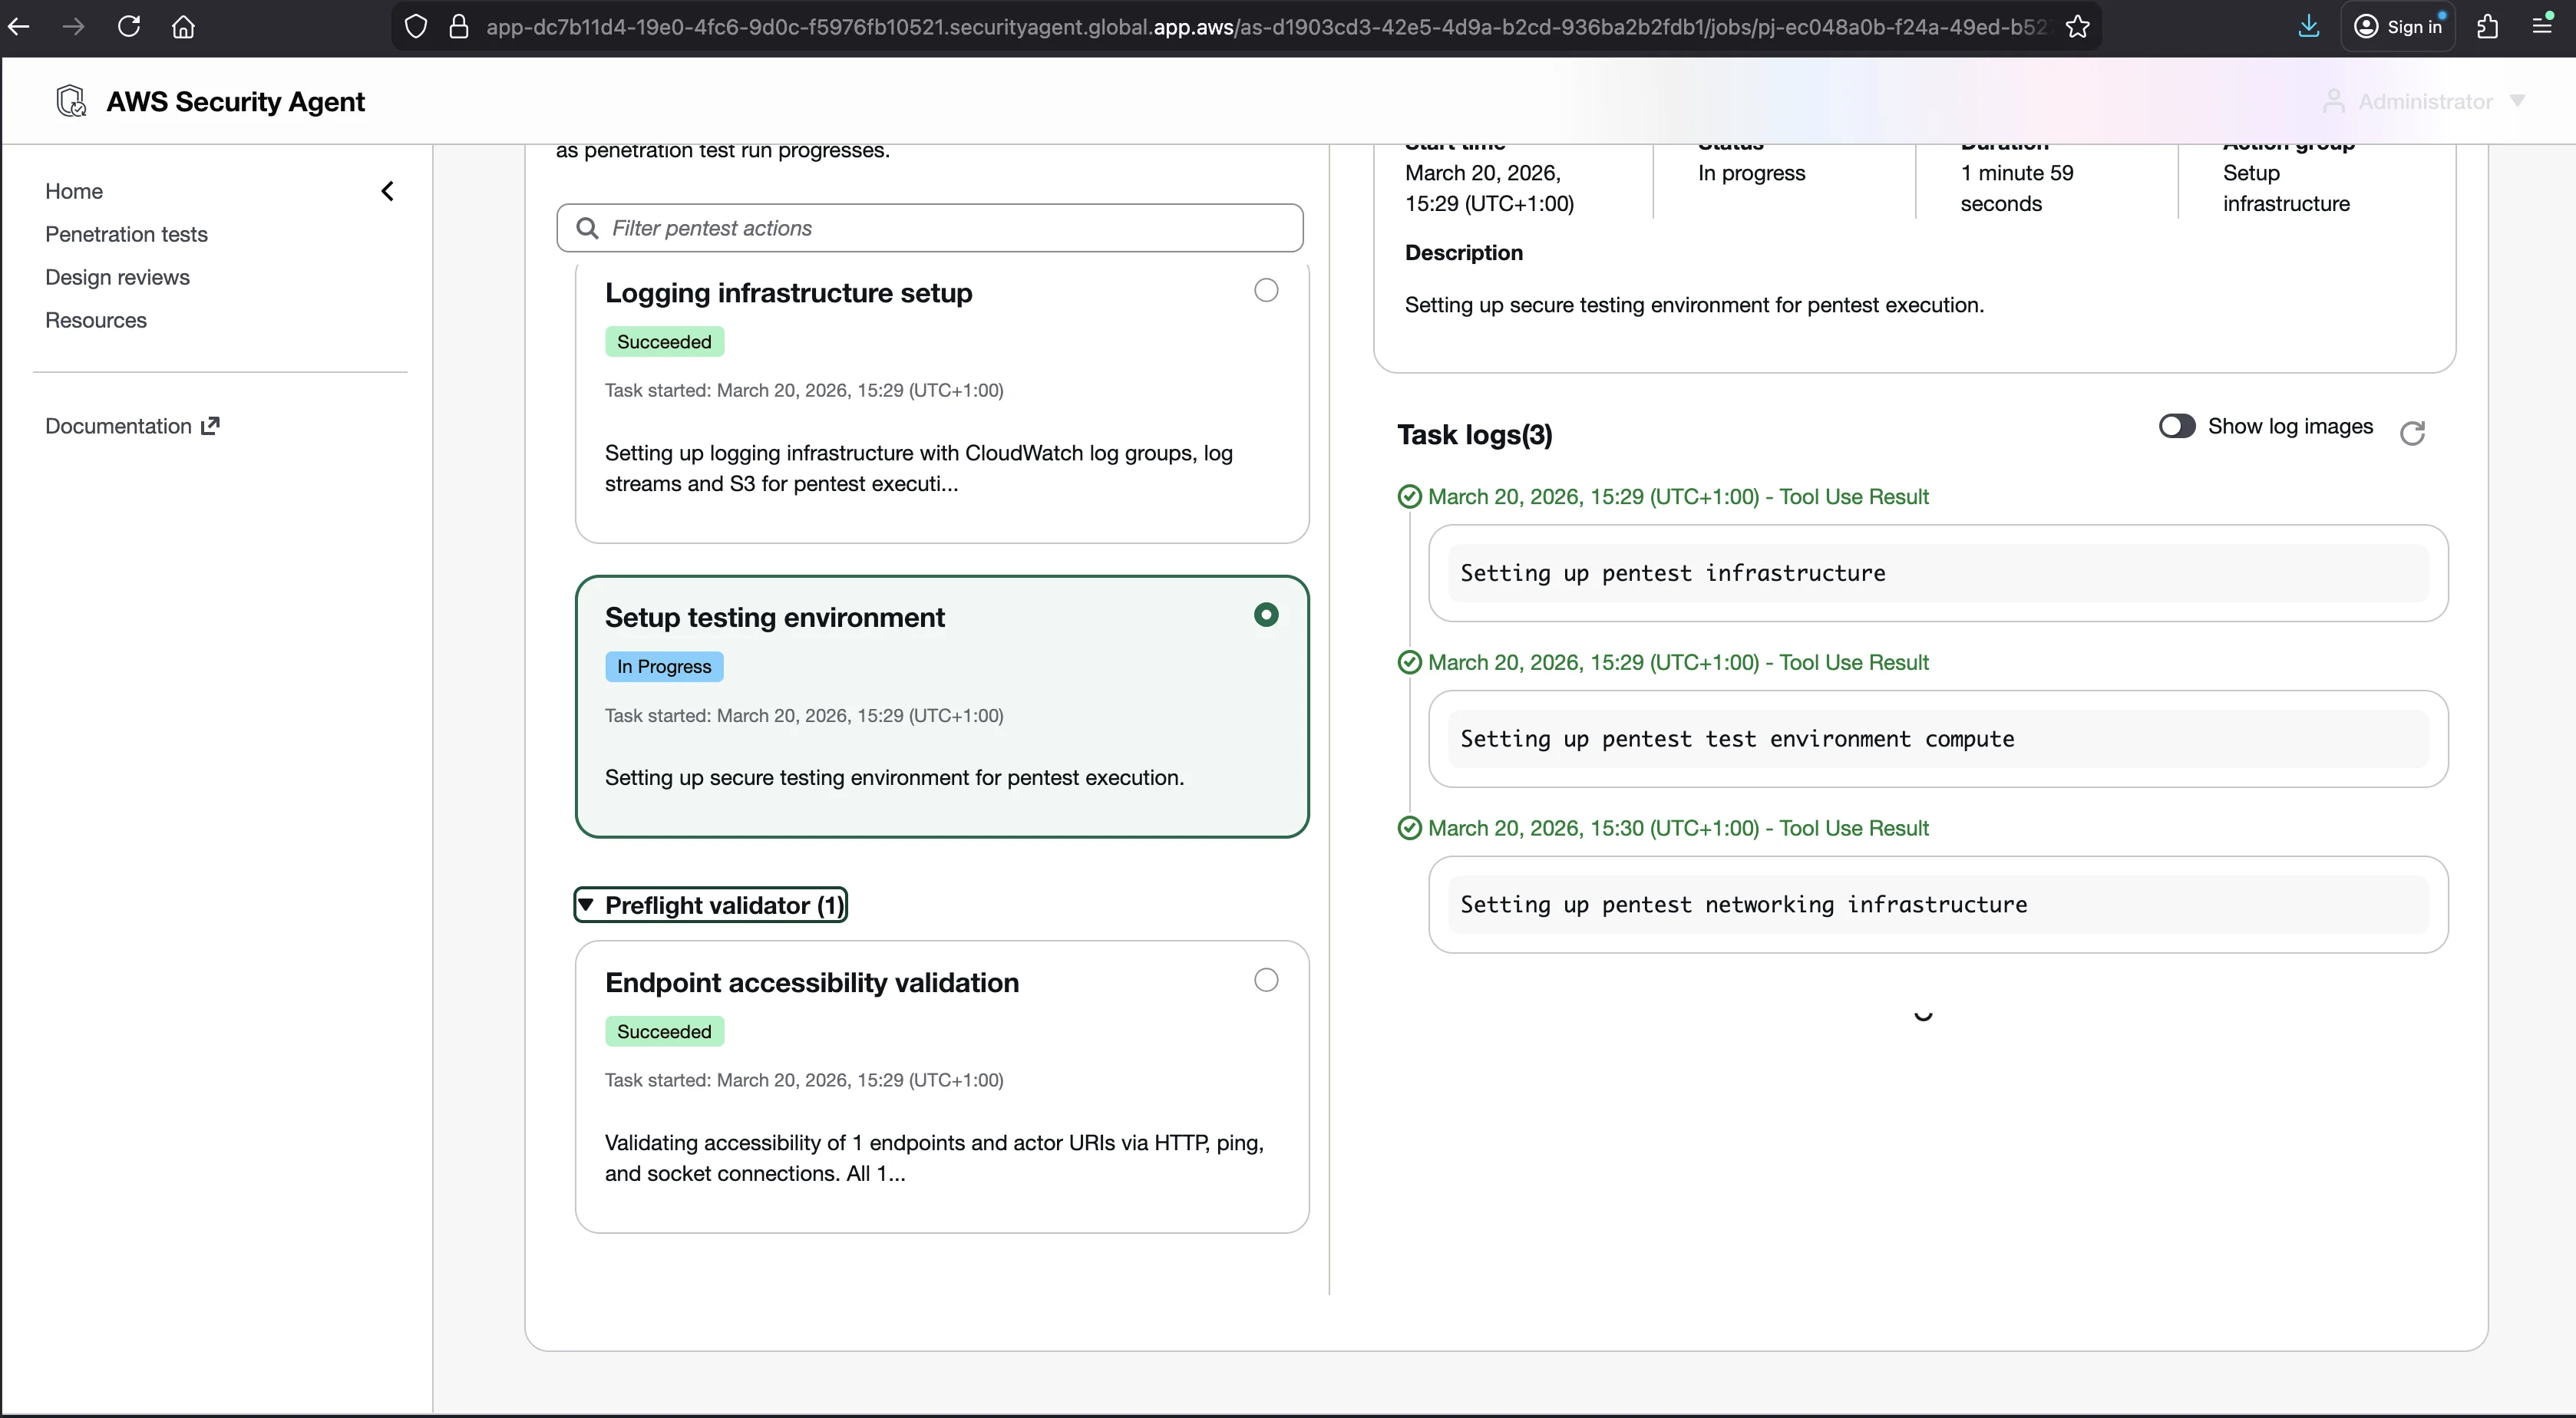Open the Logging infrastructure setup card title
This screenshot has width=2576, height=1418.
788,293
